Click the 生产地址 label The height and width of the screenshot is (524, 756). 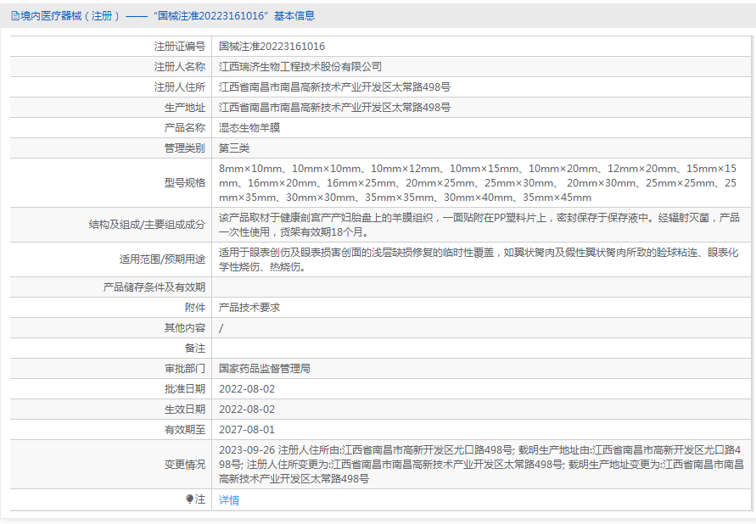[x=185, y=108]
